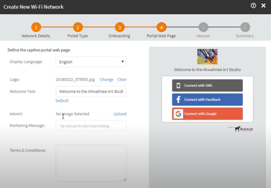The image size is (271, 188).
Task: Click inside the Welcome Text field
Action: pos(91,91)
